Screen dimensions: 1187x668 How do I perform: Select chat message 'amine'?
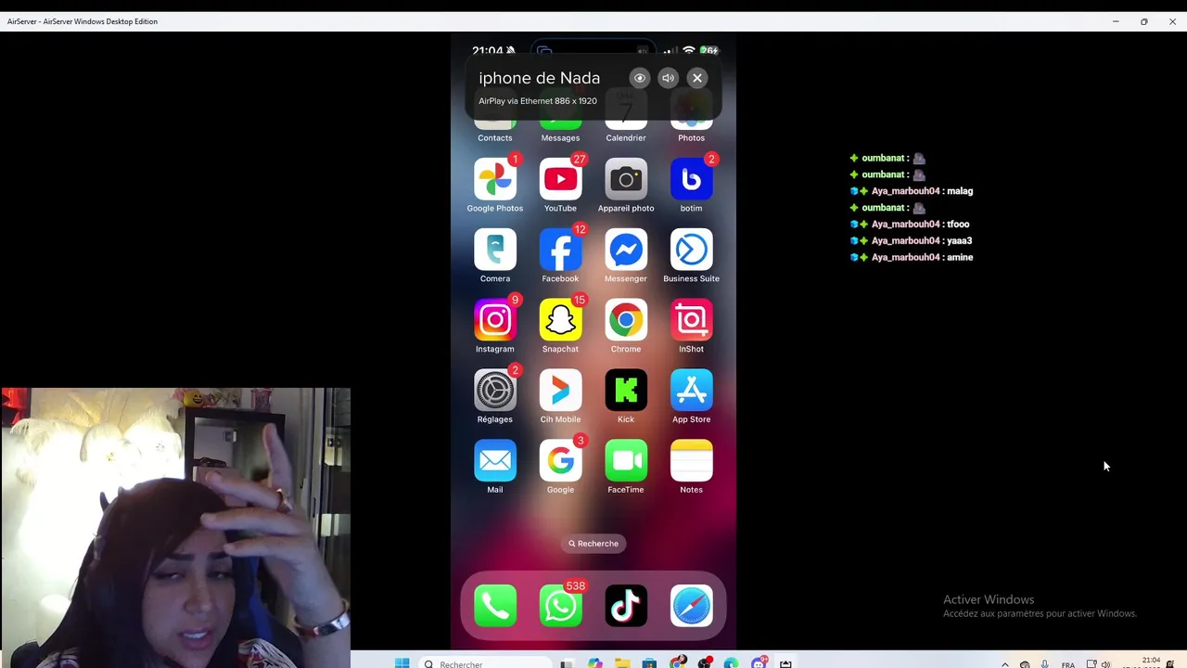coord(960,258)
